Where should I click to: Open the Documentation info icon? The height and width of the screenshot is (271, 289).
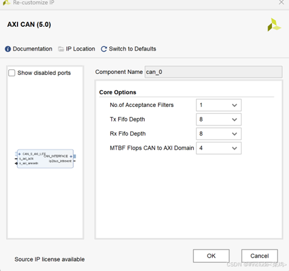coord(8,49)
